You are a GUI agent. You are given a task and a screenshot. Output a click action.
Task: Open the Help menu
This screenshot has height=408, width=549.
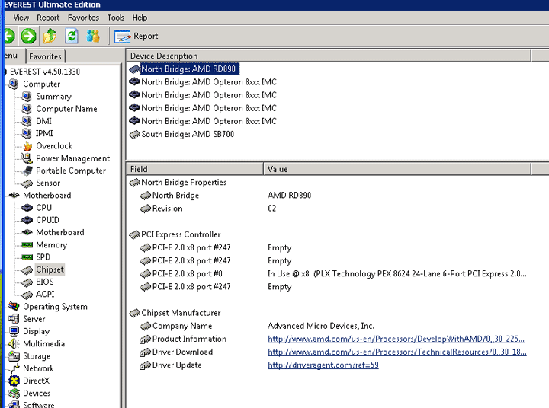coord(140,18)
